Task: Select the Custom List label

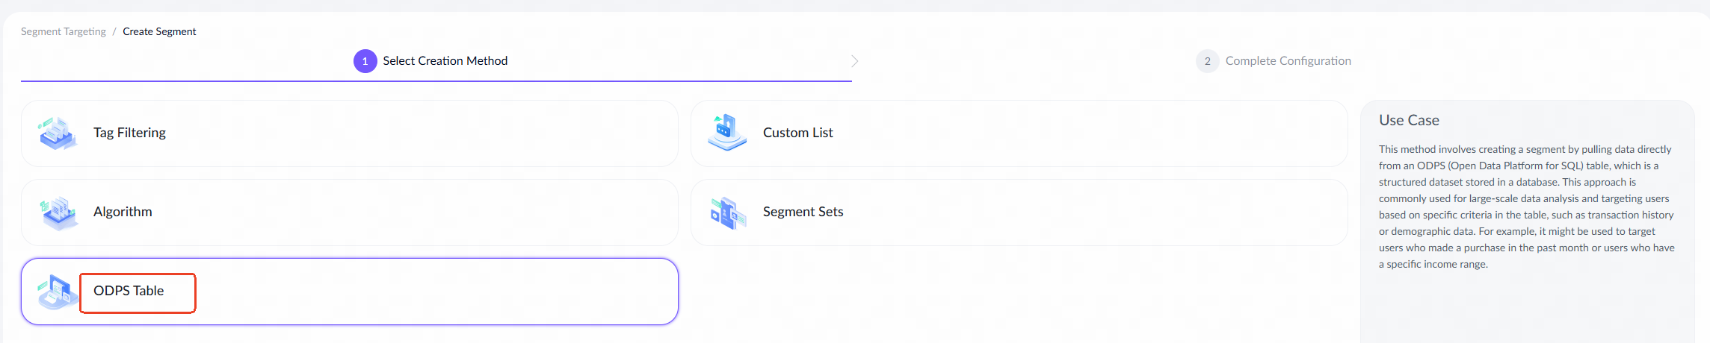Action: [797, 133]
